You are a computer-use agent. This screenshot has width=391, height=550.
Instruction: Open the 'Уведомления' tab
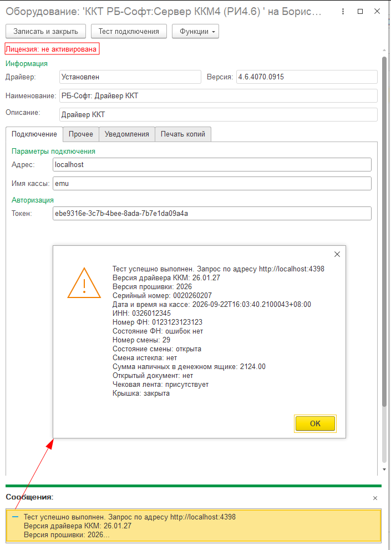(127, 134)
